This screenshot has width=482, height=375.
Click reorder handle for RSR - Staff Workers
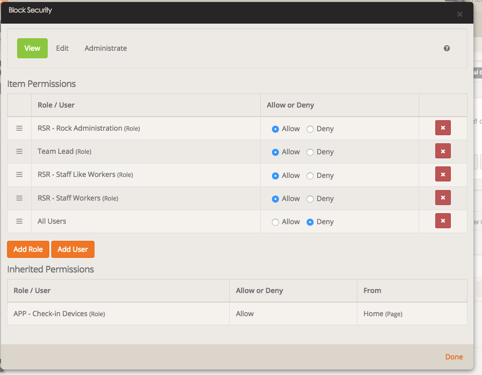point(20,198)
